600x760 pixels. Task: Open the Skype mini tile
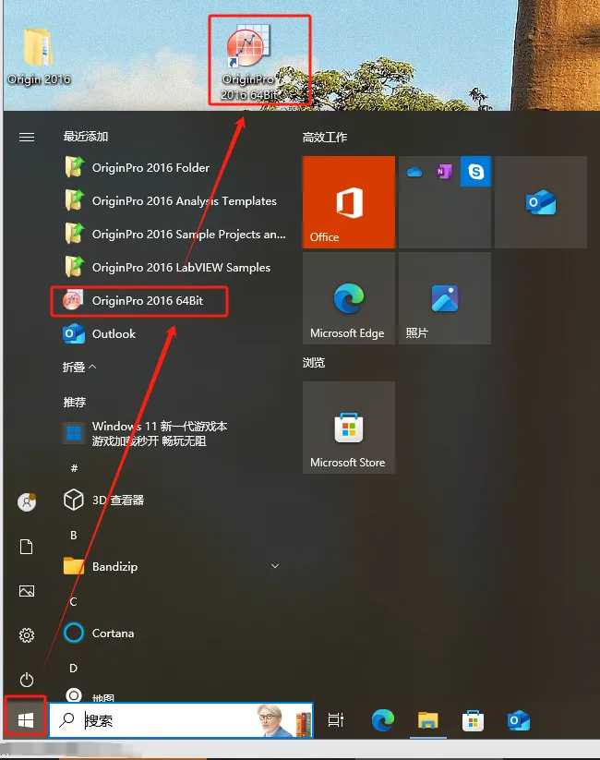pyautogui.click(x=475, y=171)
